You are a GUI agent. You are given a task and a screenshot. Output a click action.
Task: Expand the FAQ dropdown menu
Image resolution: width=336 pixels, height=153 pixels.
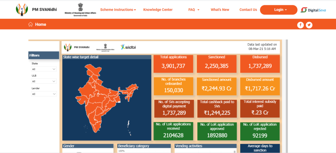[x=194, y=10]
